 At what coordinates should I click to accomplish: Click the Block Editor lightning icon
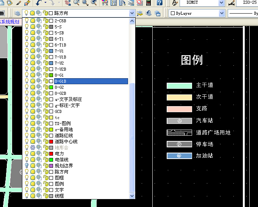click(x=27, y=3)
